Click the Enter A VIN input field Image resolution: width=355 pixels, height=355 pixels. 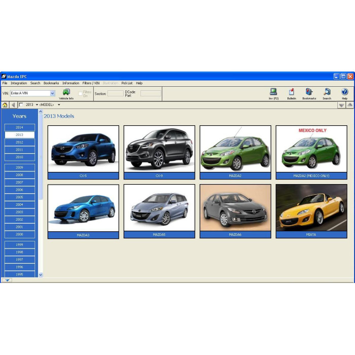[30, 93]
